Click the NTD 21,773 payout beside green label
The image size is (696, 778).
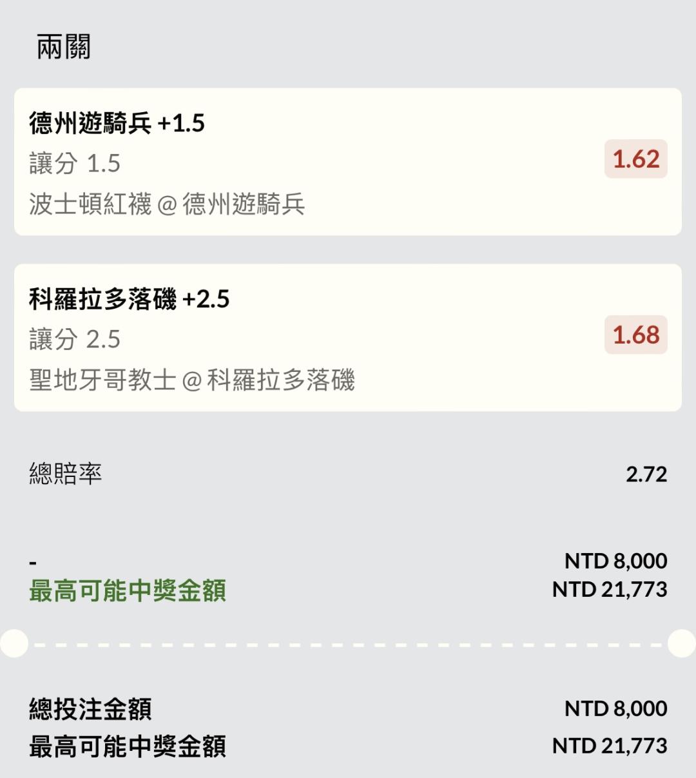click(610, 589)
